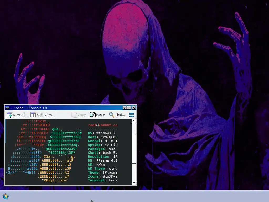The image size is (269, 202).
Task: Click the root@vm0b0t.co text
Action: click(x=103, y=125)
